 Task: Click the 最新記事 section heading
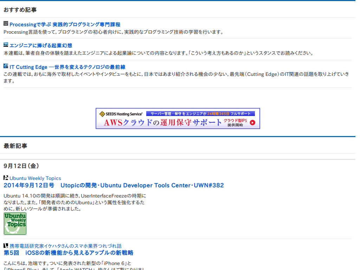point(13,146)
